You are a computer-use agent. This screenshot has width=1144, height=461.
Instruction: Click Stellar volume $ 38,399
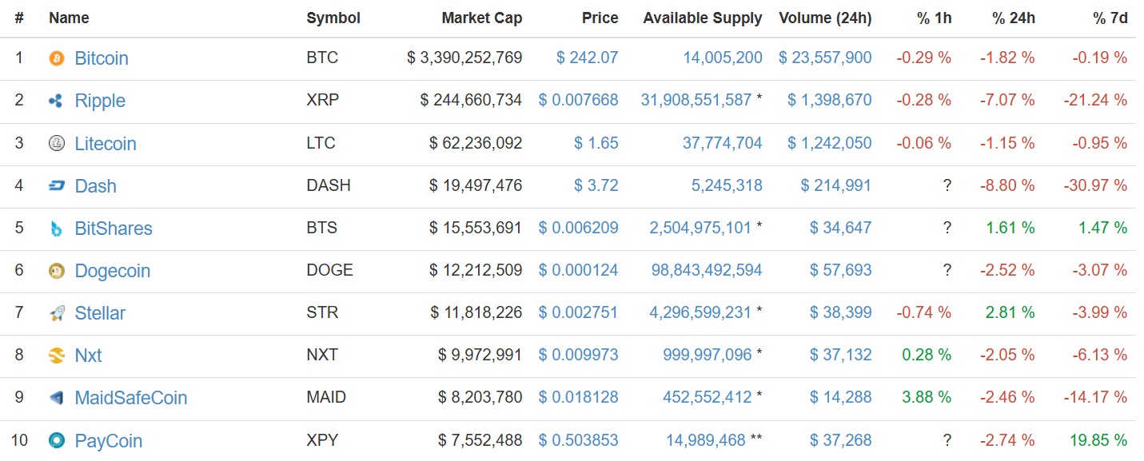841,312
